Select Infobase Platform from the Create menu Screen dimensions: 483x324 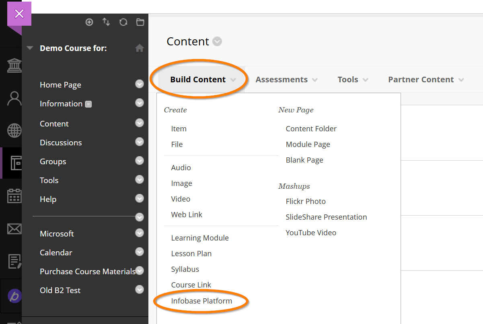point(201,301)
